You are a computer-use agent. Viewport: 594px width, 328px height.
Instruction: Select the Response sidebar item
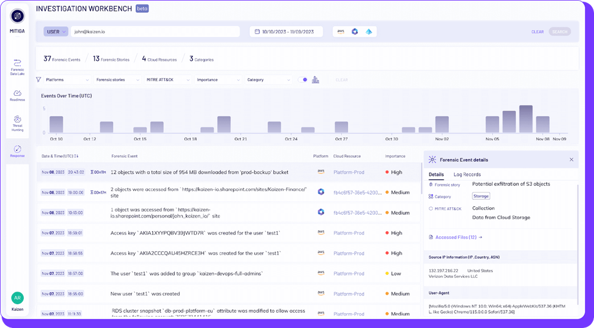coord(17,150)
